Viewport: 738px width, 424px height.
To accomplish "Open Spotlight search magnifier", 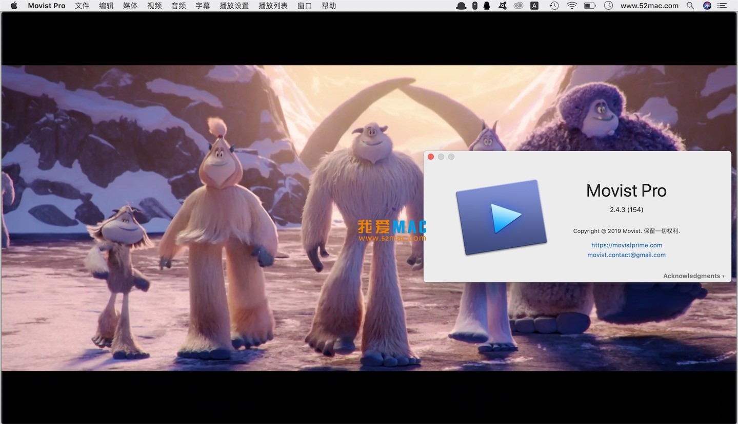I will tap(690, 6).
